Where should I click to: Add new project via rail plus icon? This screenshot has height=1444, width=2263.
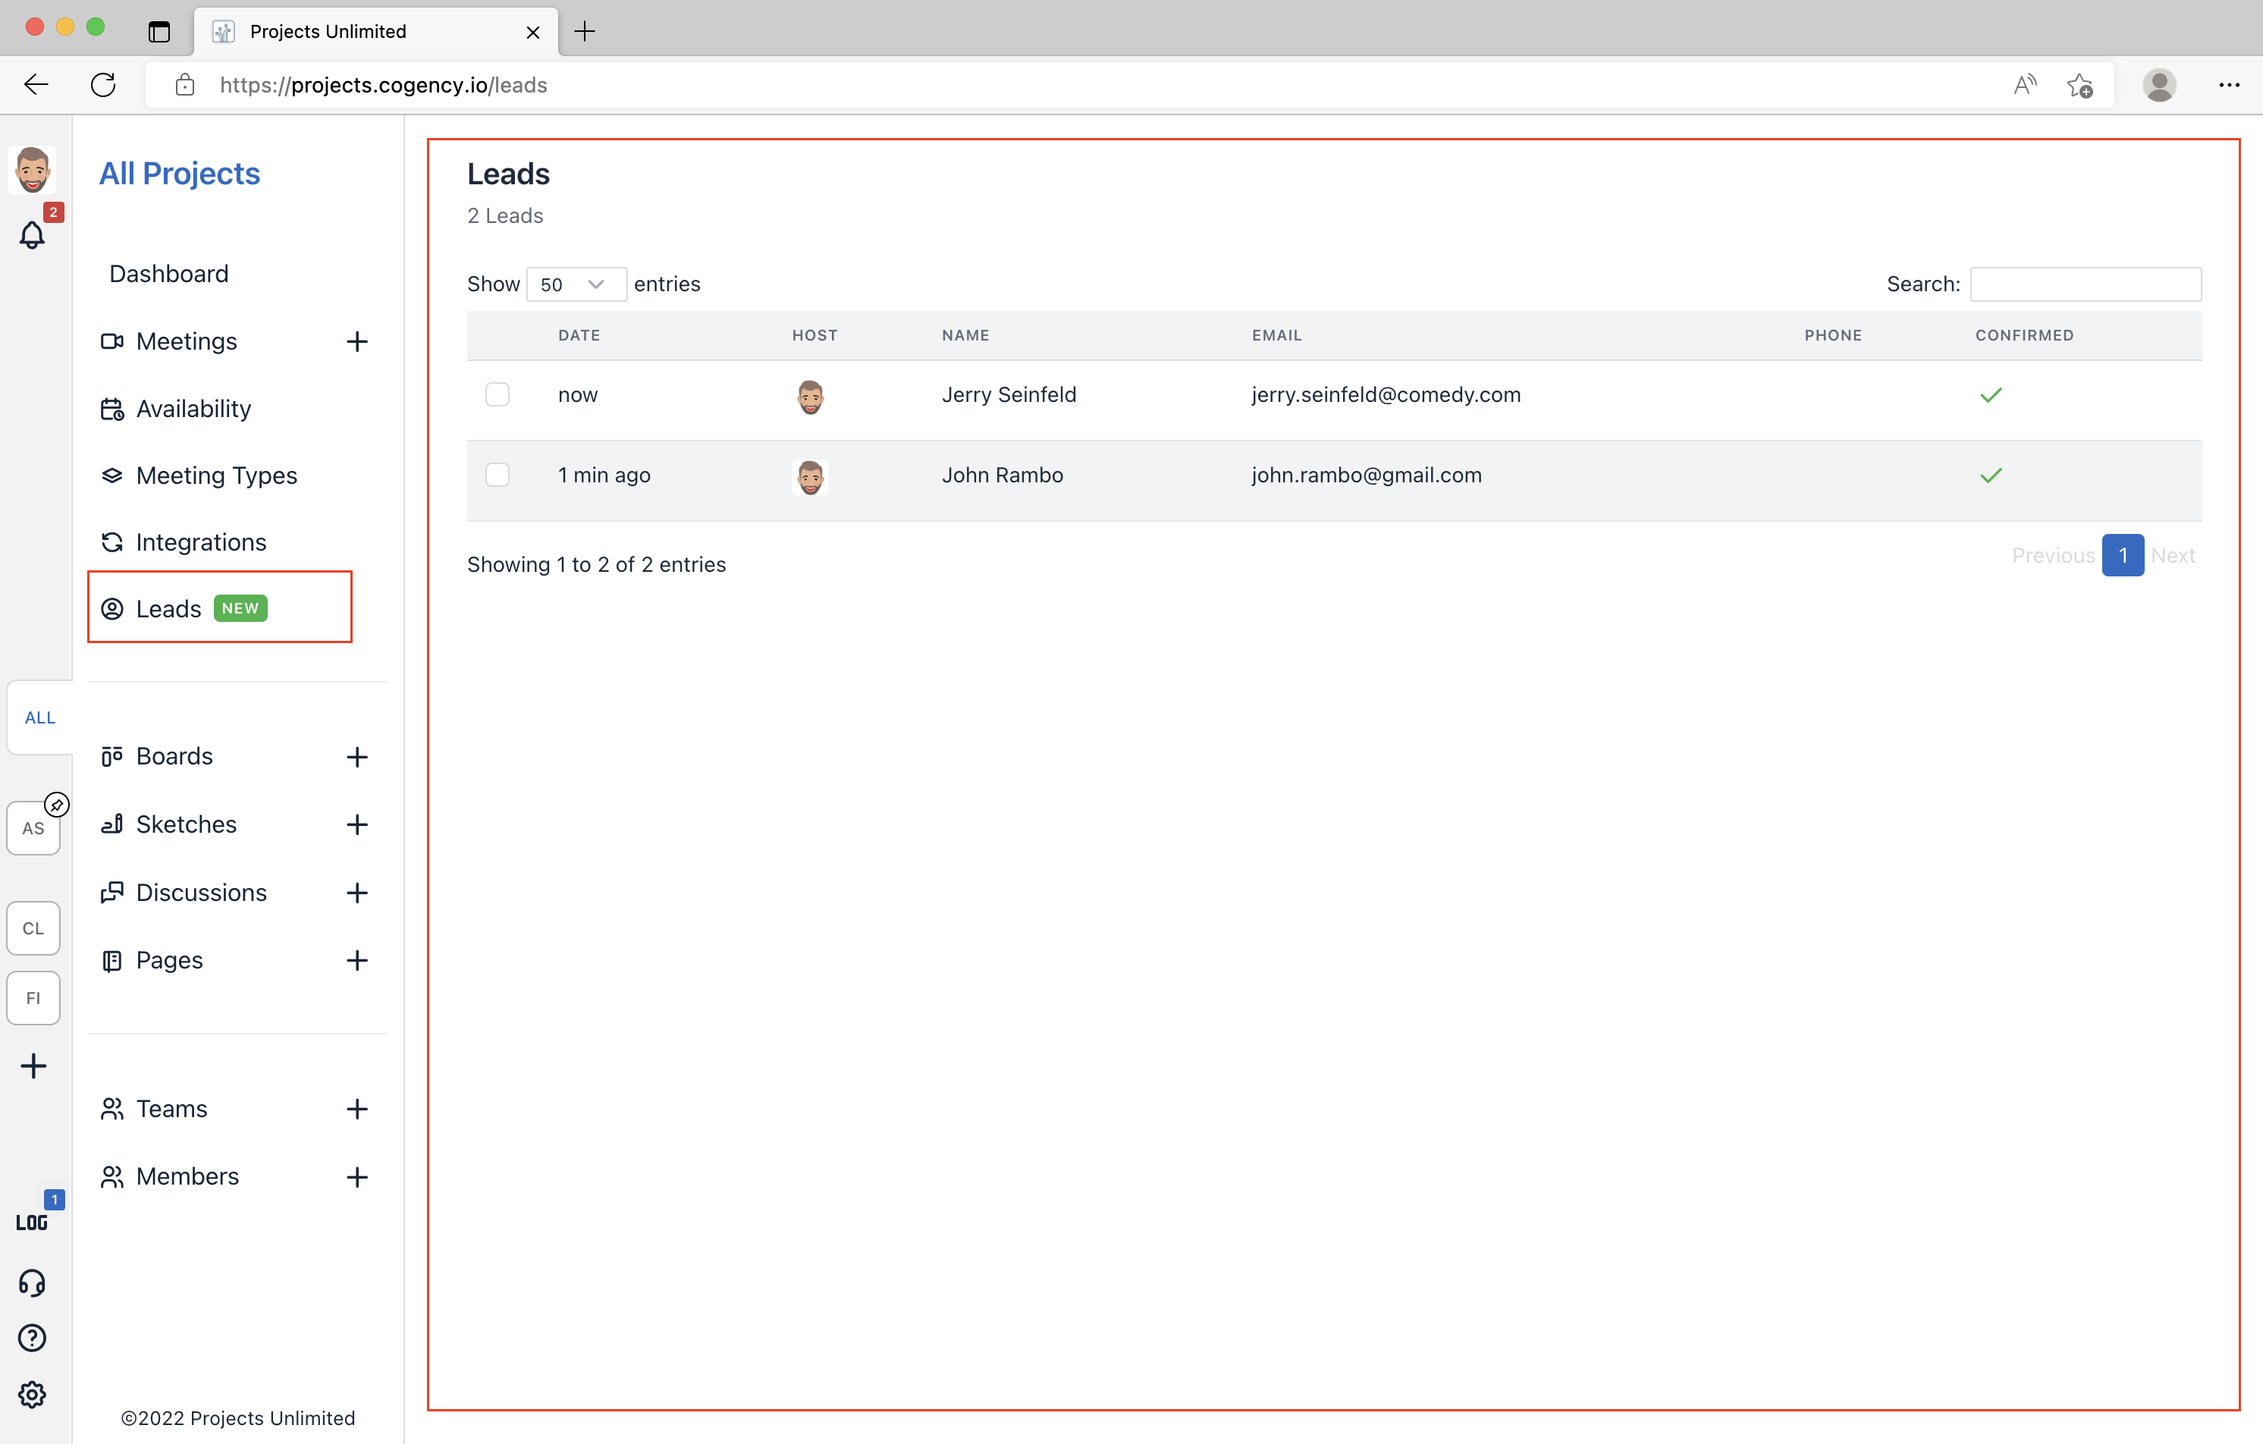[33, 1065]
